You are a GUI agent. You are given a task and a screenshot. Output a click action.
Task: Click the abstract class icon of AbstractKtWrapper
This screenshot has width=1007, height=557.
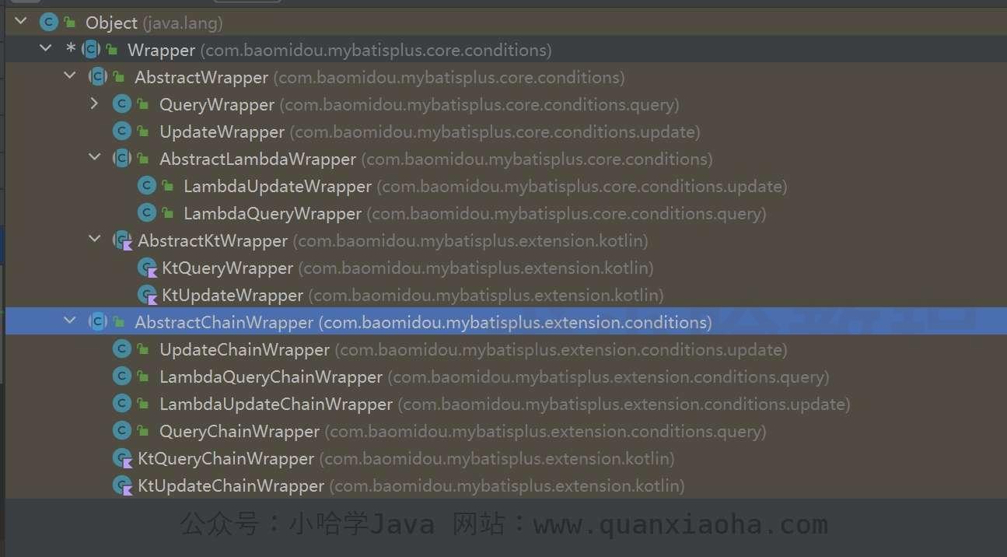click(x=122, y=241)
